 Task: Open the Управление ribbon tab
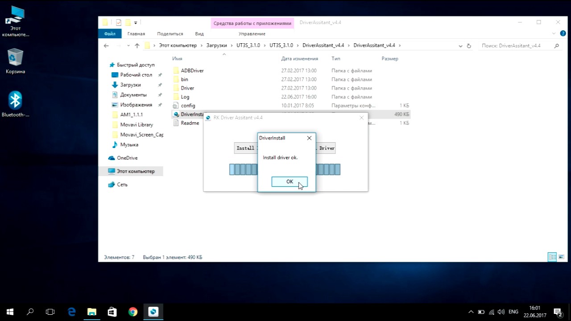(252, 34)
